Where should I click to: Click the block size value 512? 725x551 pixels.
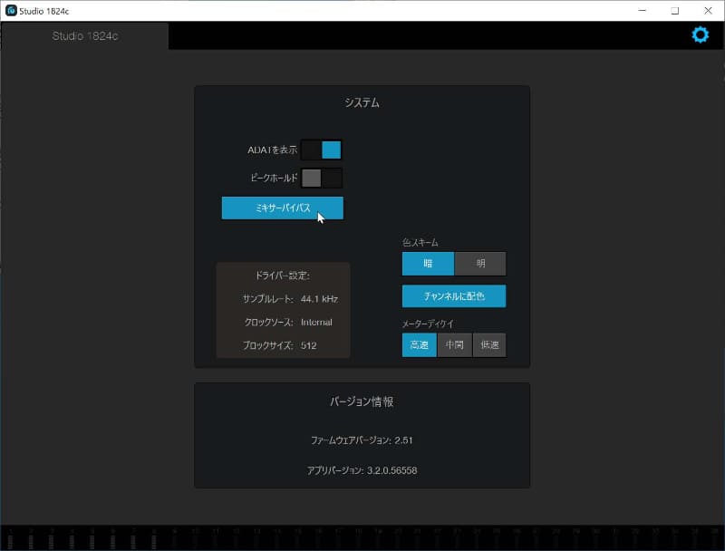[308, 345]
